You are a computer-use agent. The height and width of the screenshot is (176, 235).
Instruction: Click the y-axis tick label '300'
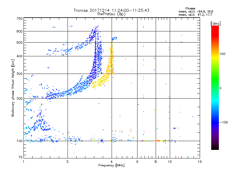(x=19, y=74)
